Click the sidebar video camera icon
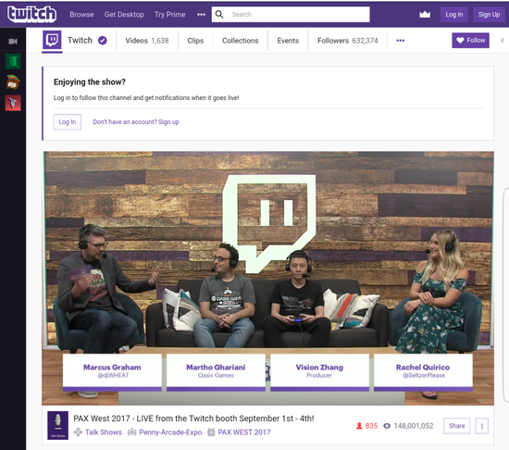The height and width of the screenshot is (450, 509). [x=13, y=42]
